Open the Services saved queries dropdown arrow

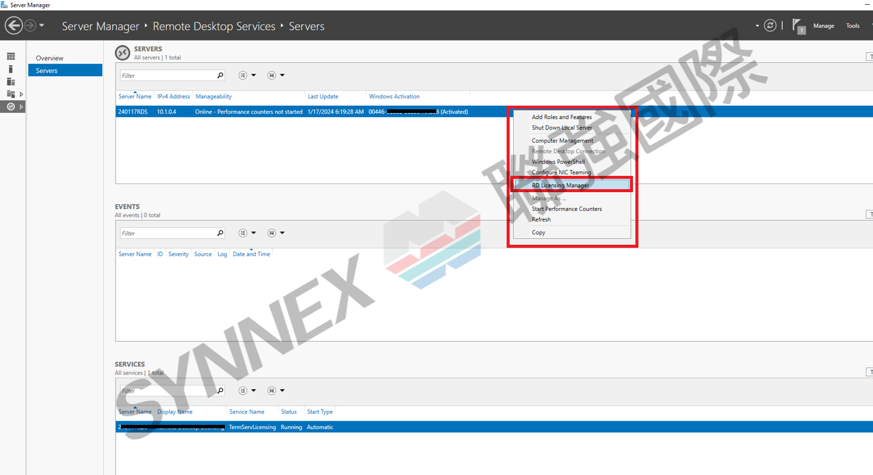pos(282,391)
